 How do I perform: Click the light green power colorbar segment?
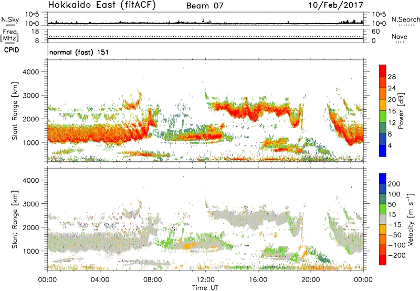click(x=383, y=117)
